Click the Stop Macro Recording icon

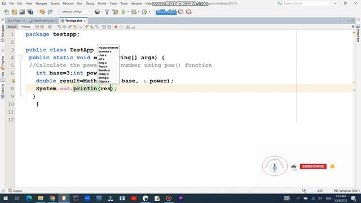121,27
